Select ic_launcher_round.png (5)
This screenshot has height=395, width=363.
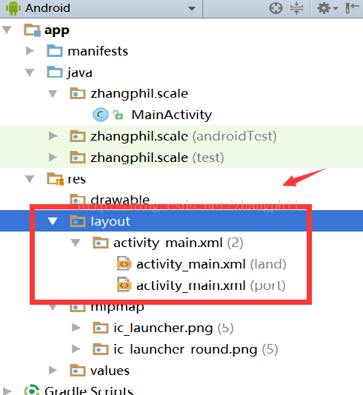[x=196, y=349]
